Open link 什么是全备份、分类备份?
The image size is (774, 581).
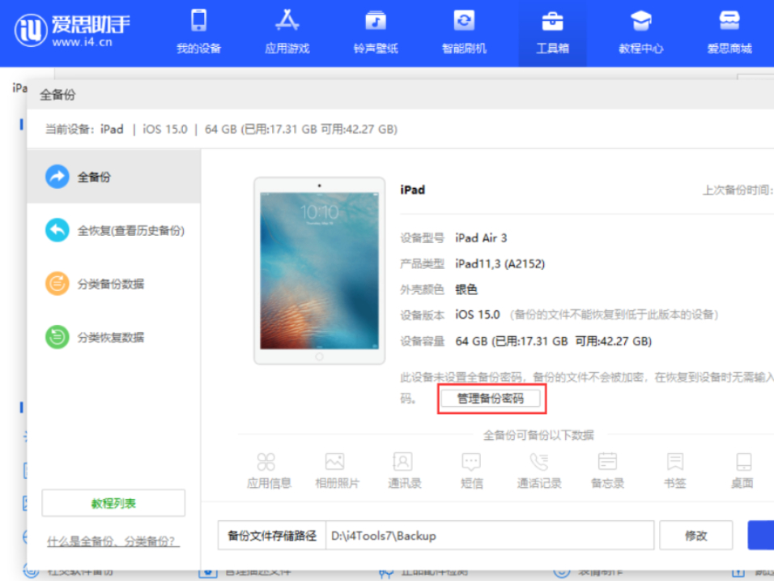pyautogui.click(x=113, y=541)
